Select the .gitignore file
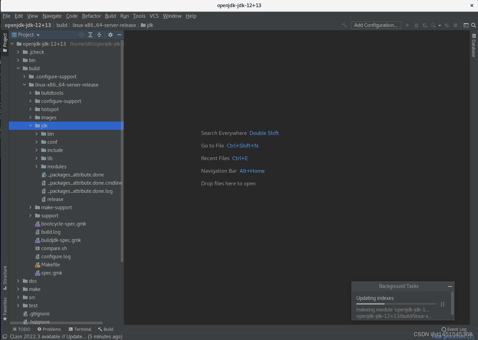The height and width of the screenshot is (340, 478). [x=39, y=314]
